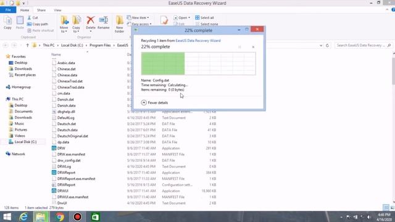Viewport: 395px width, 222px height.
Task: Collapse the ribbon with the chevron
Action: [x=387, y=10]
